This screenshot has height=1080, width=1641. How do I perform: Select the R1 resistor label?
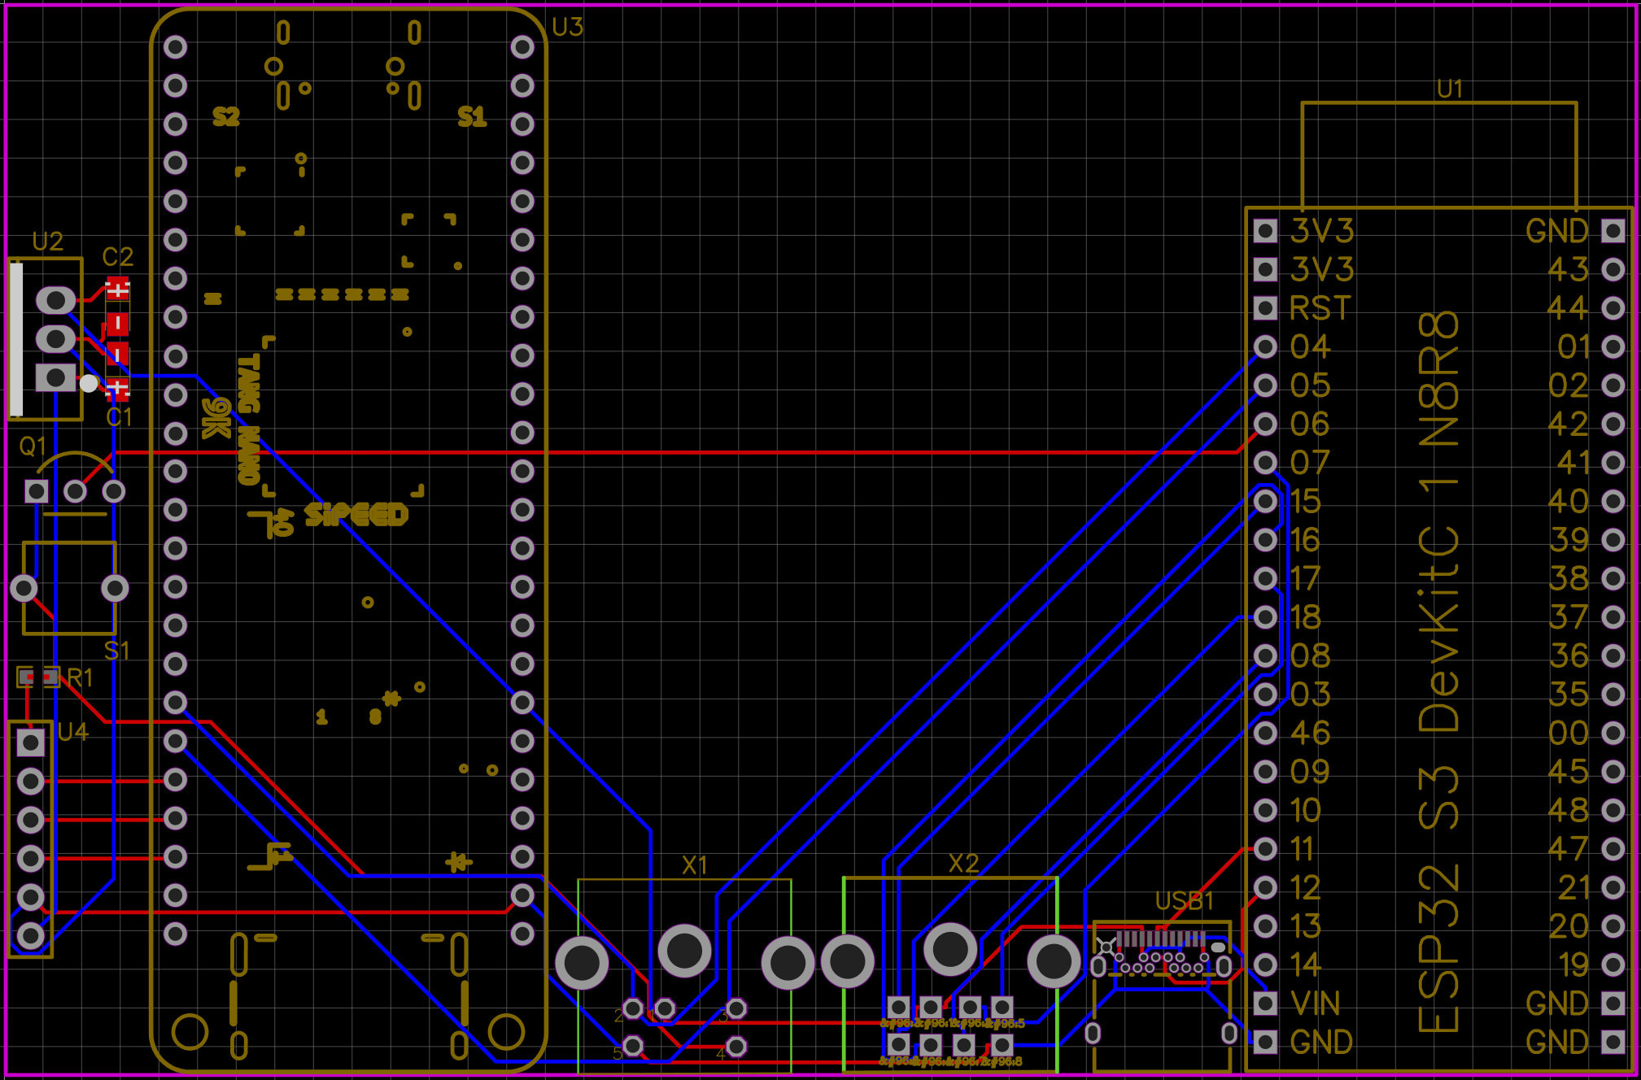(80, 677)
